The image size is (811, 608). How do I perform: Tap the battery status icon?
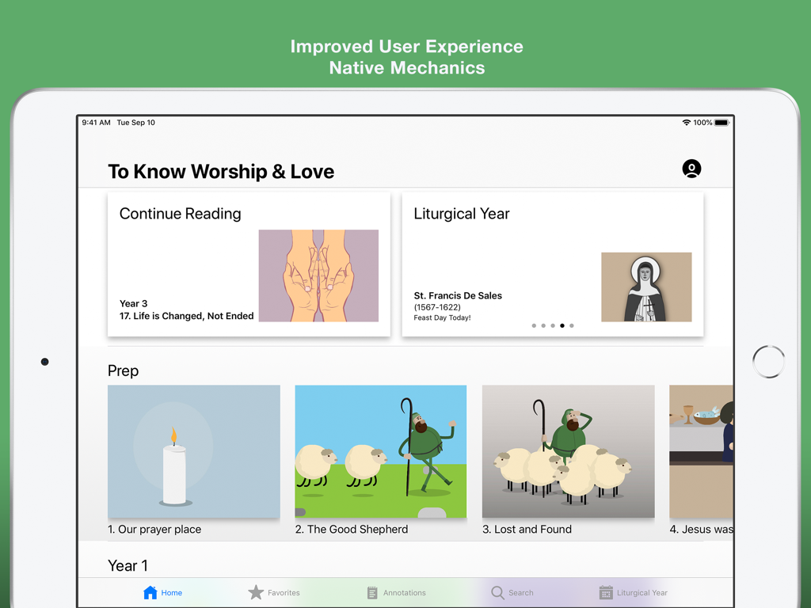point(722,123)
